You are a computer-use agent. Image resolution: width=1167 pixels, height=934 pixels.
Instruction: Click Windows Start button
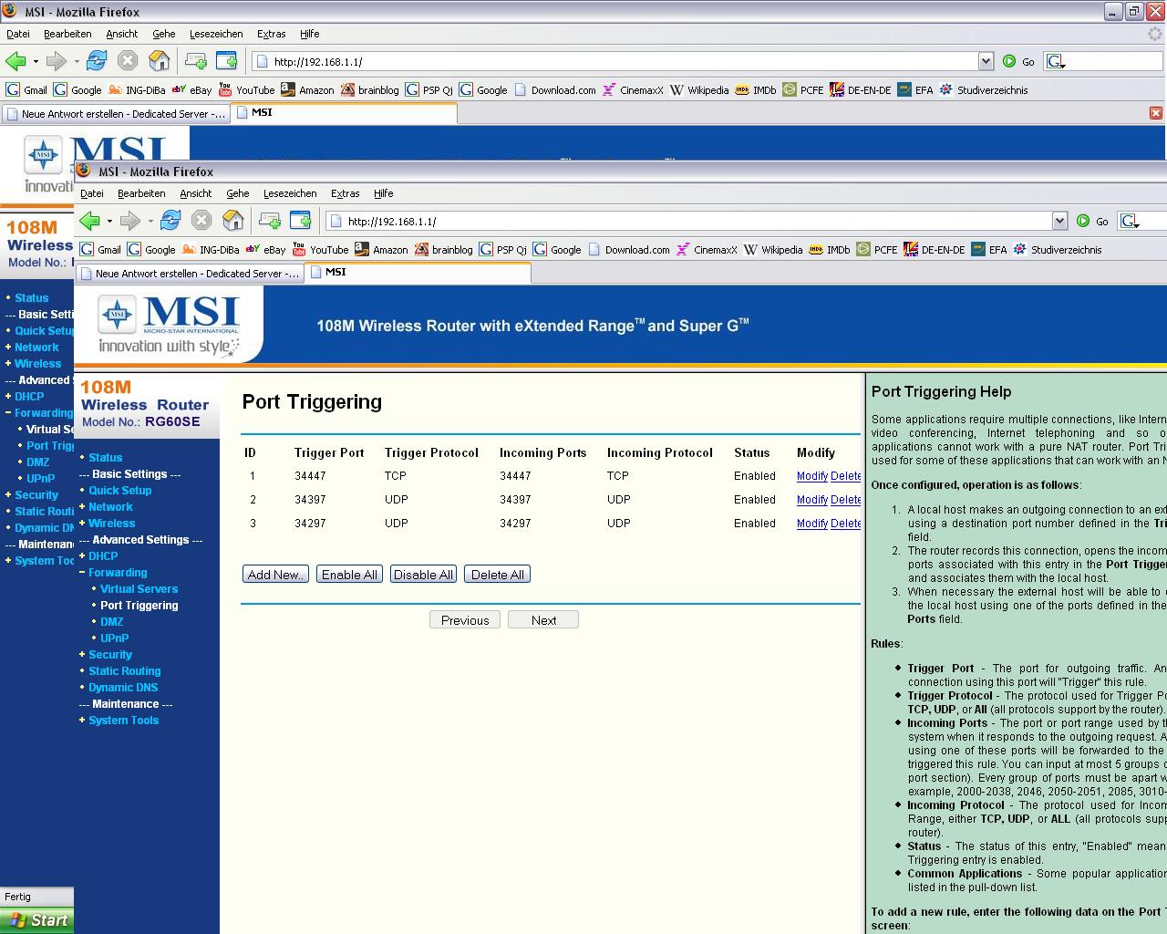tap(36, 919)
